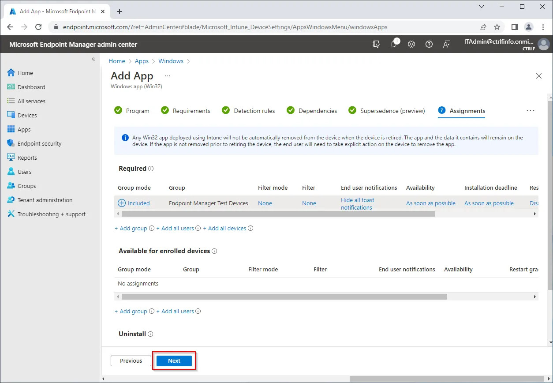Close the Add App blade with the X
Image resolution: width=553 pixels, height=383 pixels.
tap(538, 76)
